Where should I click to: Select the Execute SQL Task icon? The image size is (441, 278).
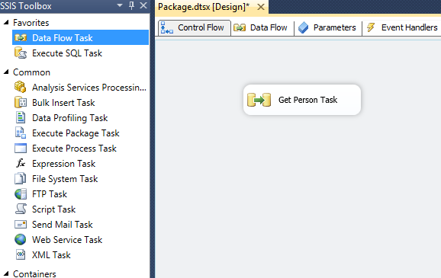coord(21,53)
